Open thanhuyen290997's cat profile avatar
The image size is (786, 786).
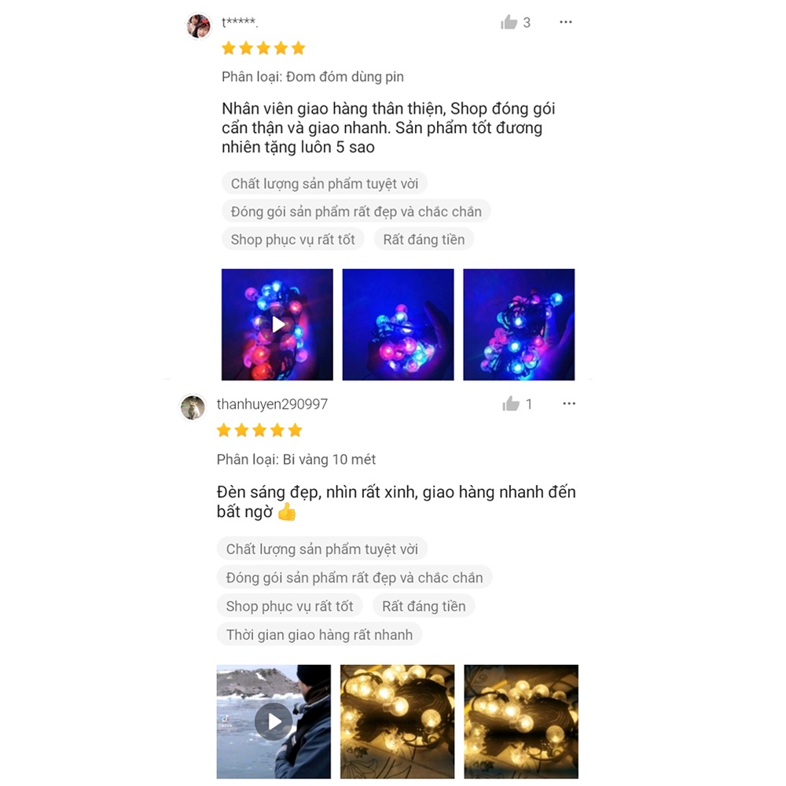point(193,407)
